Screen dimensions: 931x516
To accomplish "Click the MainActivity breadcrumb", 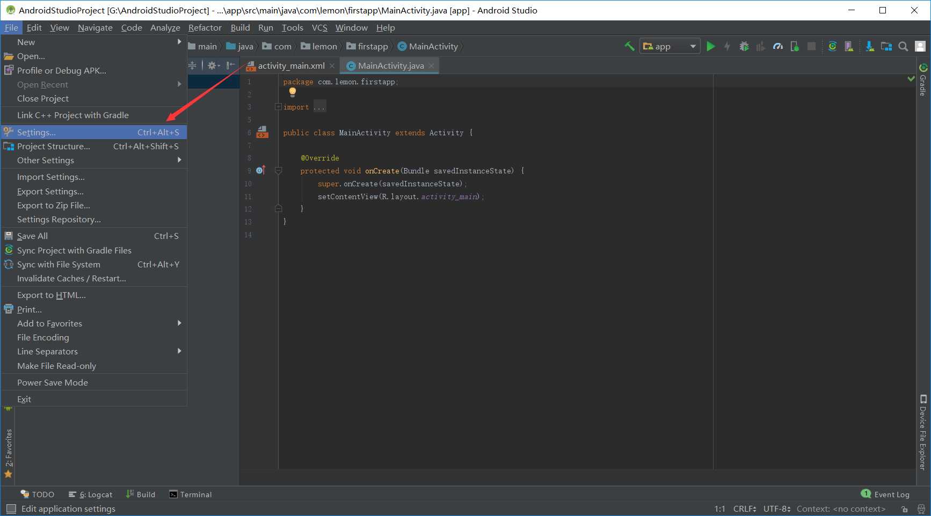I will pyautogui.click(x=428, y=46).
